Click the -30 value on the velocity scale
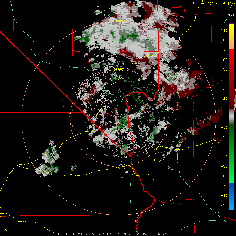Screen dimensions: 236x236 click(224, 147)
